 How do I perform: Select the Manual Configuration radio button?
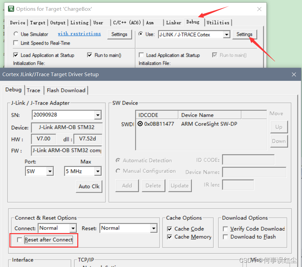click(118, 171)
